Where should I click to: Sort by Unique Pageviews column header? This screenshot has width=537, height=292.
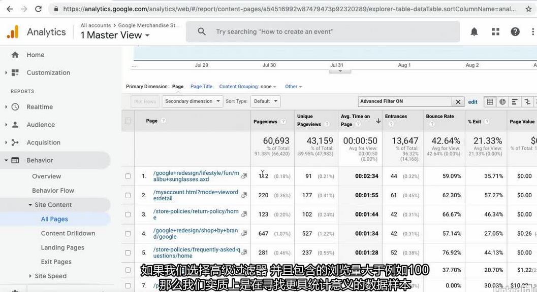point(309,120)
